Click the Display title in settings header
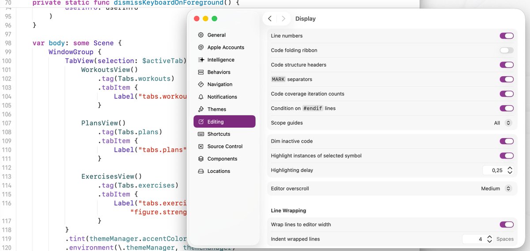Image resolution: width=530 pixels, height=251 pixels. point(305,19)
